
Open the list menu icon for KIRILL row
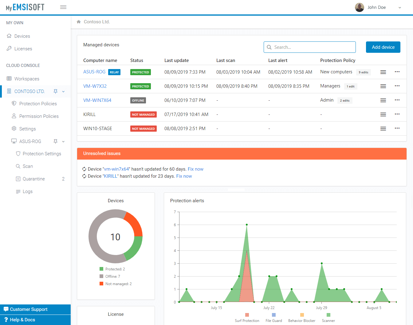[x=383, y=114]
